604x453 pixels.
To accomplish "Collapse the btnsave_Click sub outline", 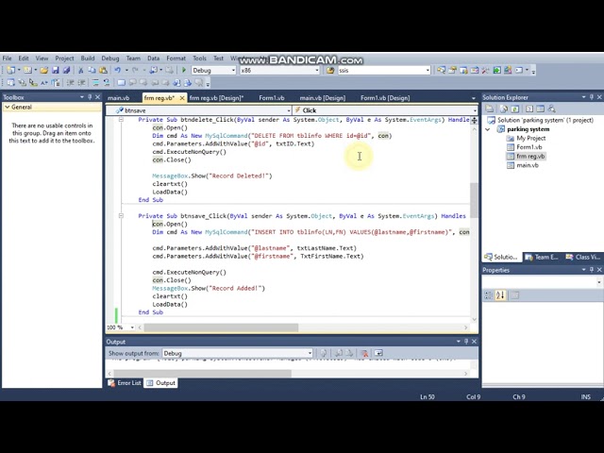I will 121,216.
